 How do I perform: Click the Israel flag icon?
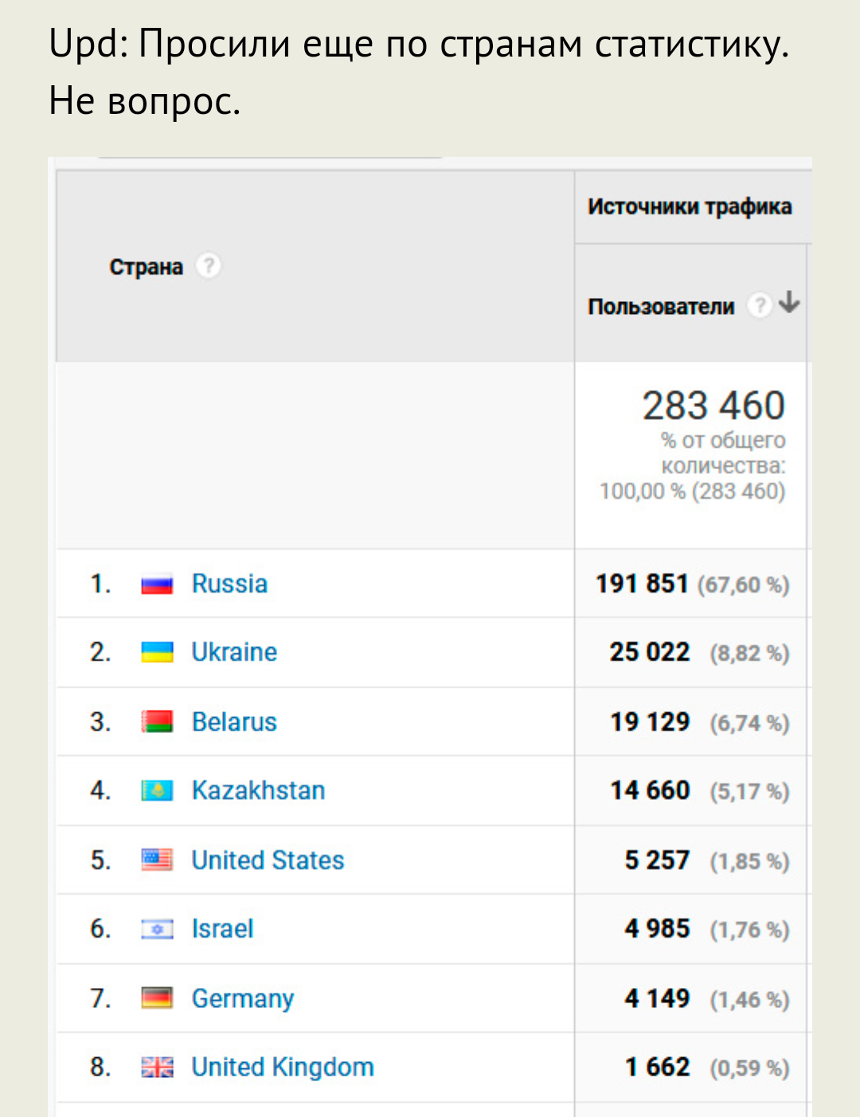pos(157,929)
